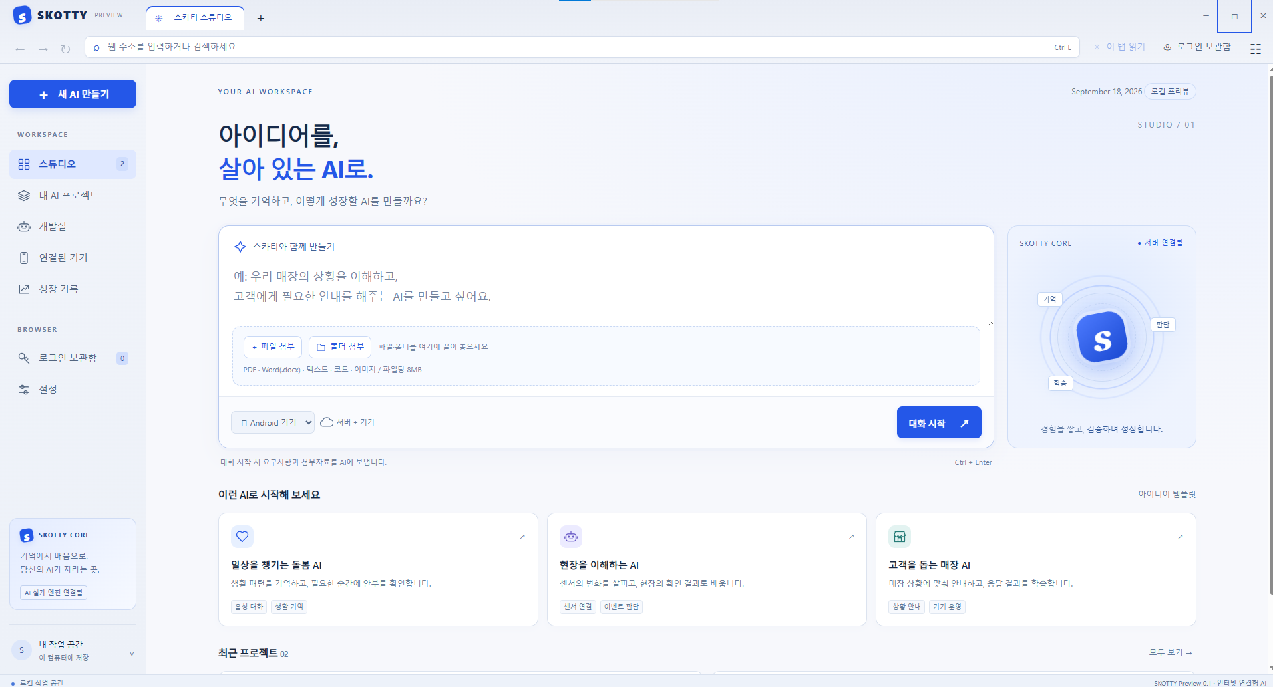Click the 센서 연결 tag
This screenshot has height=687, width=1273.
pyautogui.click(x=578, y=607)
